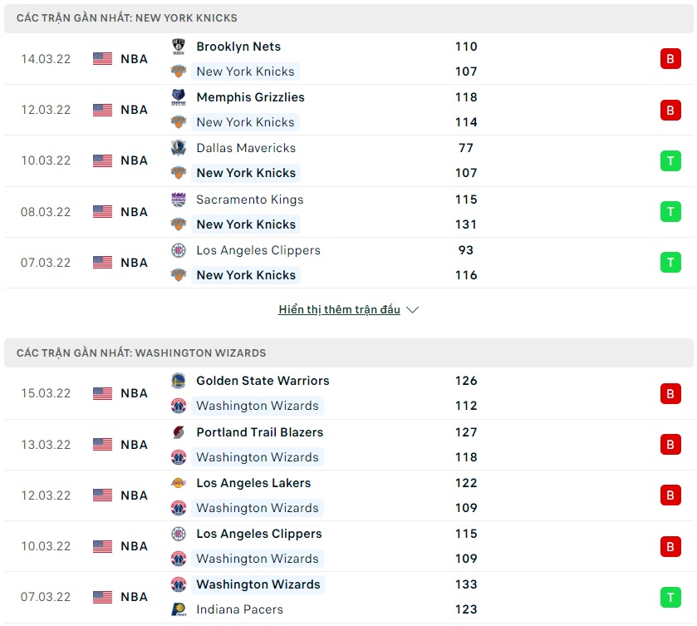697x626 pixels.
Task: Open the Sacramento Kings 115-131 match row
Action: (x=349, y=212)
